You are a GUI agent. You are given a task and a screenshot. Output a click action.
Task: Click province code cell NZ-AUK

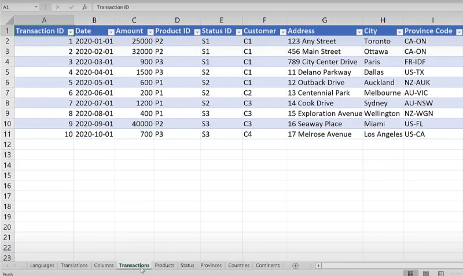click(x=433, y=83)
